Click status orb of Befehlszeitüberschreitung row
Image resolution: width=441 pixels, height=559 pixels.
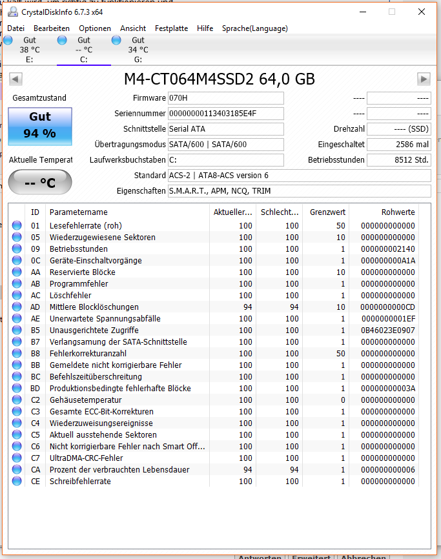17,376
